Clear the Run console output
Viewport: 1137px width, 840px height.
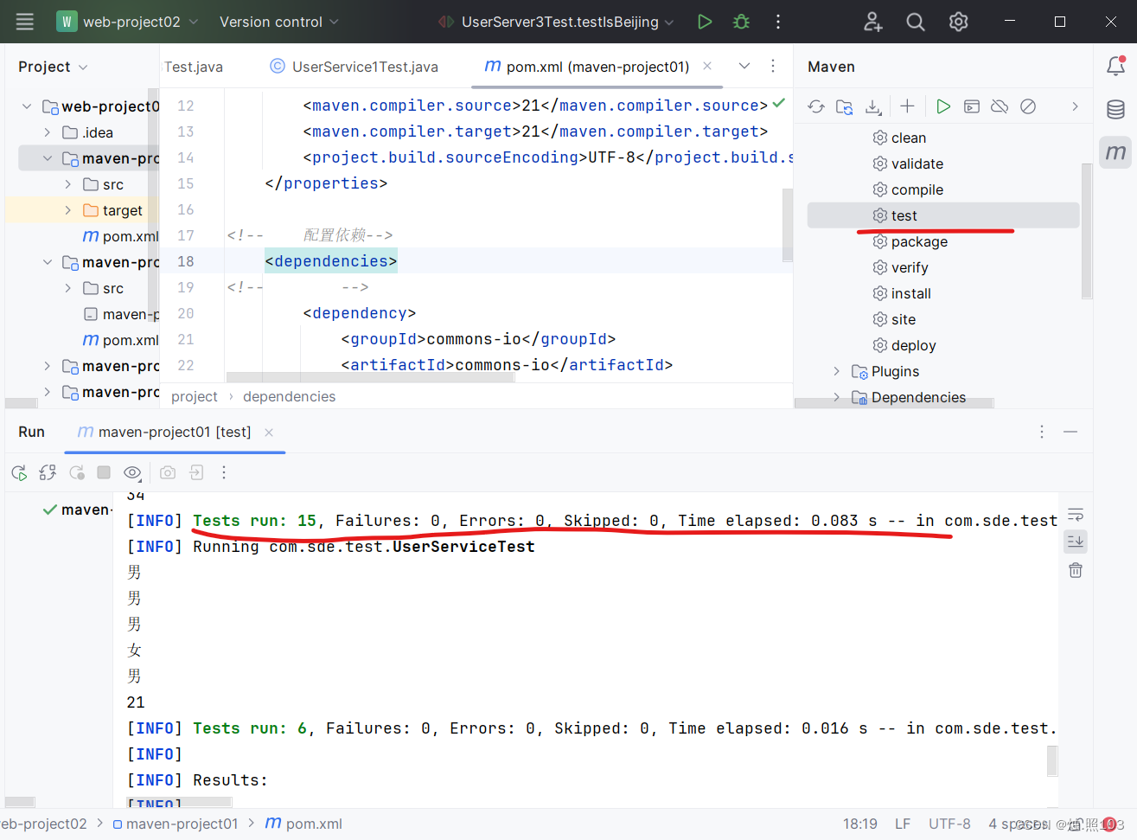click(1075, 570)
